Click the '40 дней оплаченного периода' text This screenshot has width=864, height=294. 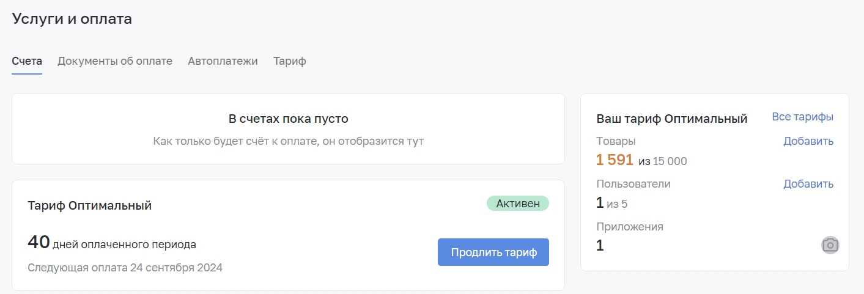click(x=112, y=243)
